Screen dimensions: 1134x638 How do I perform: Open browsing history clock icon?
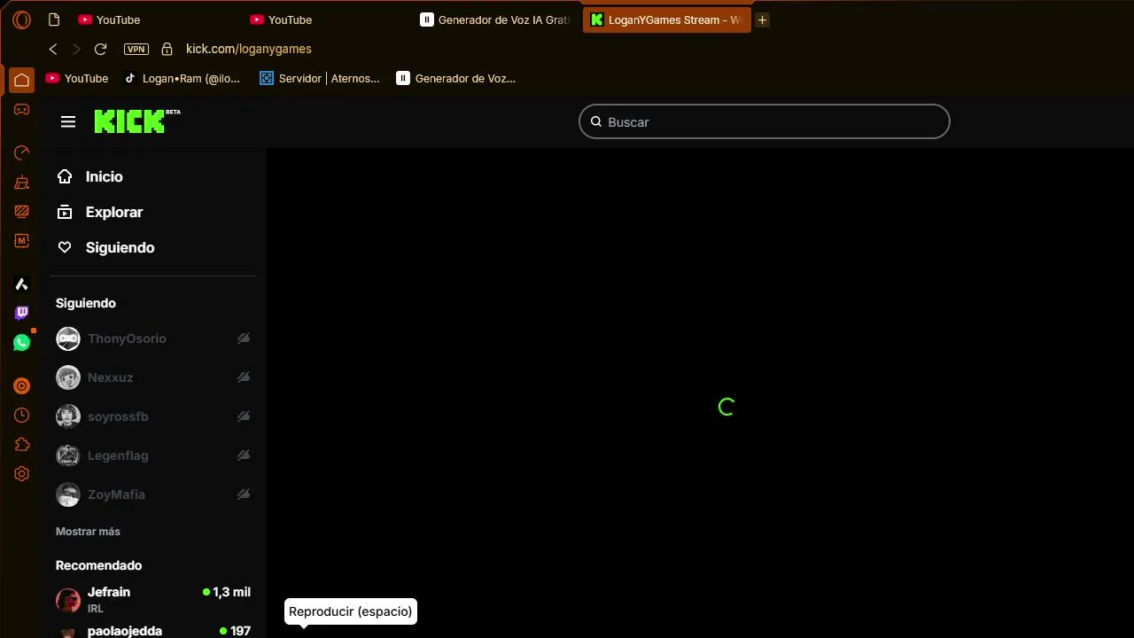coord(22,416)
